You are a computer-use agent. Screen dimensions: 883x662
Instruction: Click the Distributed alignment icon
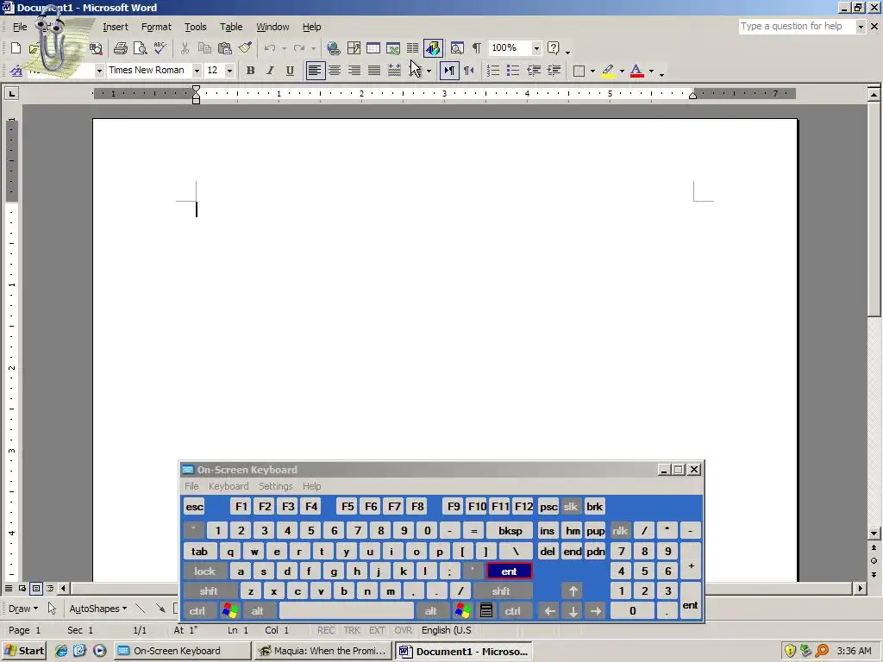click(x=394, y=71)
